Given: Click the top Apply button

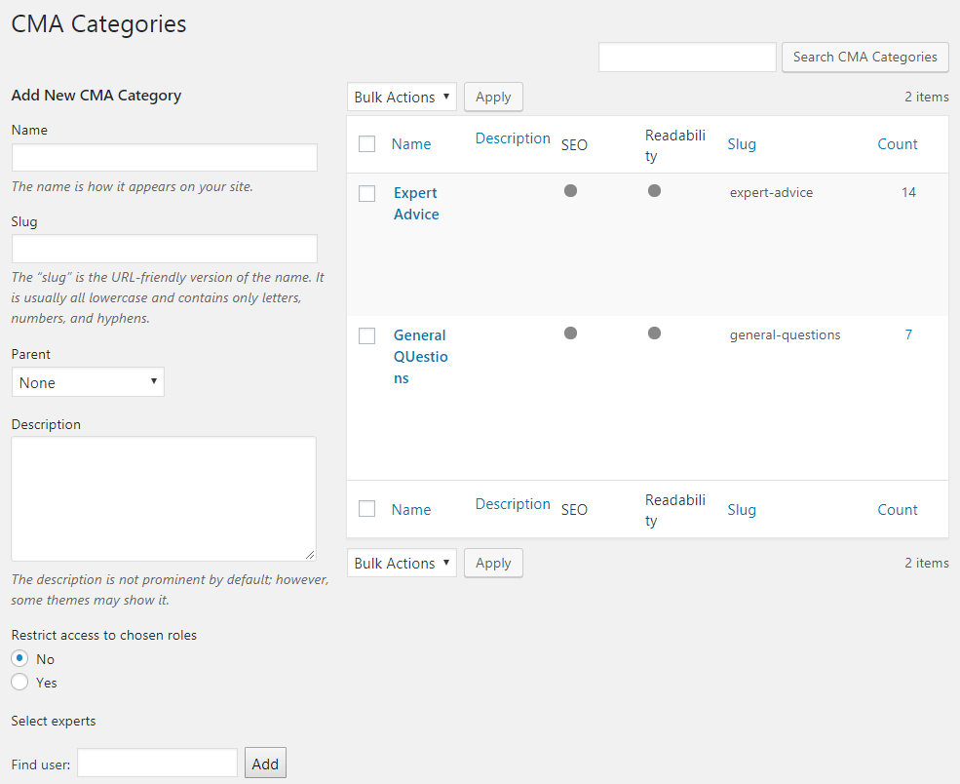Looking at the screenshot, I should (x=493, y=98).
